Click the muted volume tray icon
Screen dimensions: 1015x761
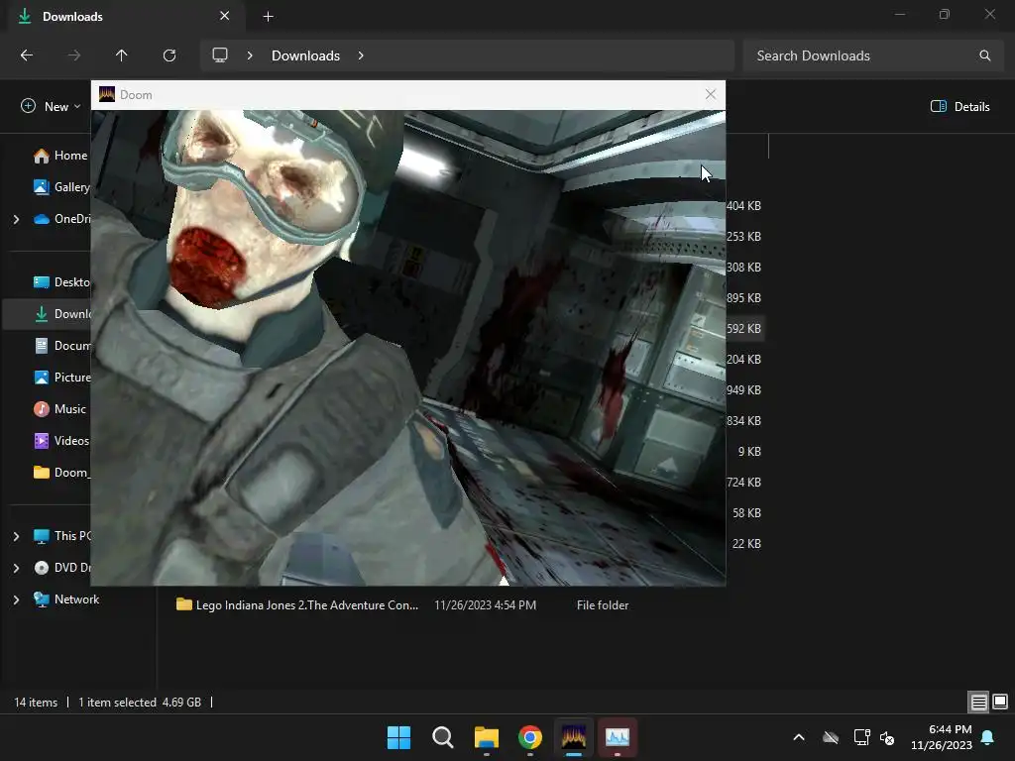887,737
